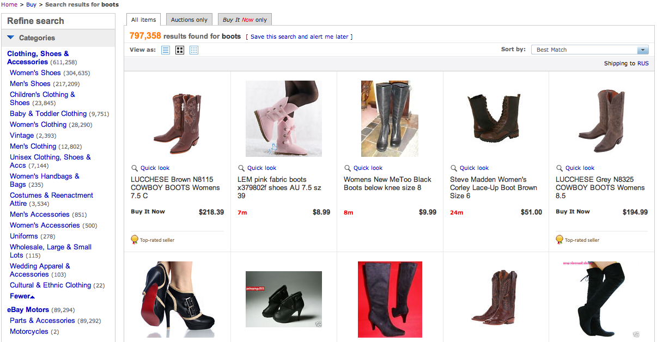Change shipping destination RUS
Viewport: 657px width, 342px height.
click(x=643, y=63)
